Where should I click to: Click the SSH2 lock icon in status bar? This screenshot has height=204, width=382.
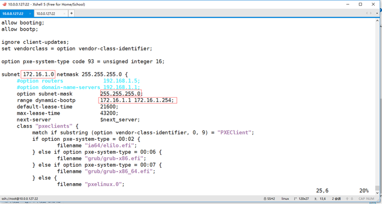click(x=265, y=199)
